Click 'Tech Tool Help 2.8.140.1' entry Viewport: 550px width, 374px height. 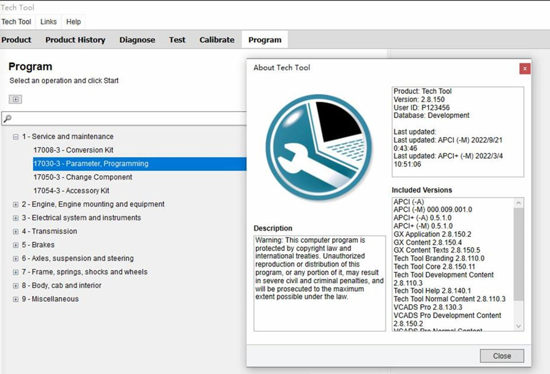[x=432, y=291]
